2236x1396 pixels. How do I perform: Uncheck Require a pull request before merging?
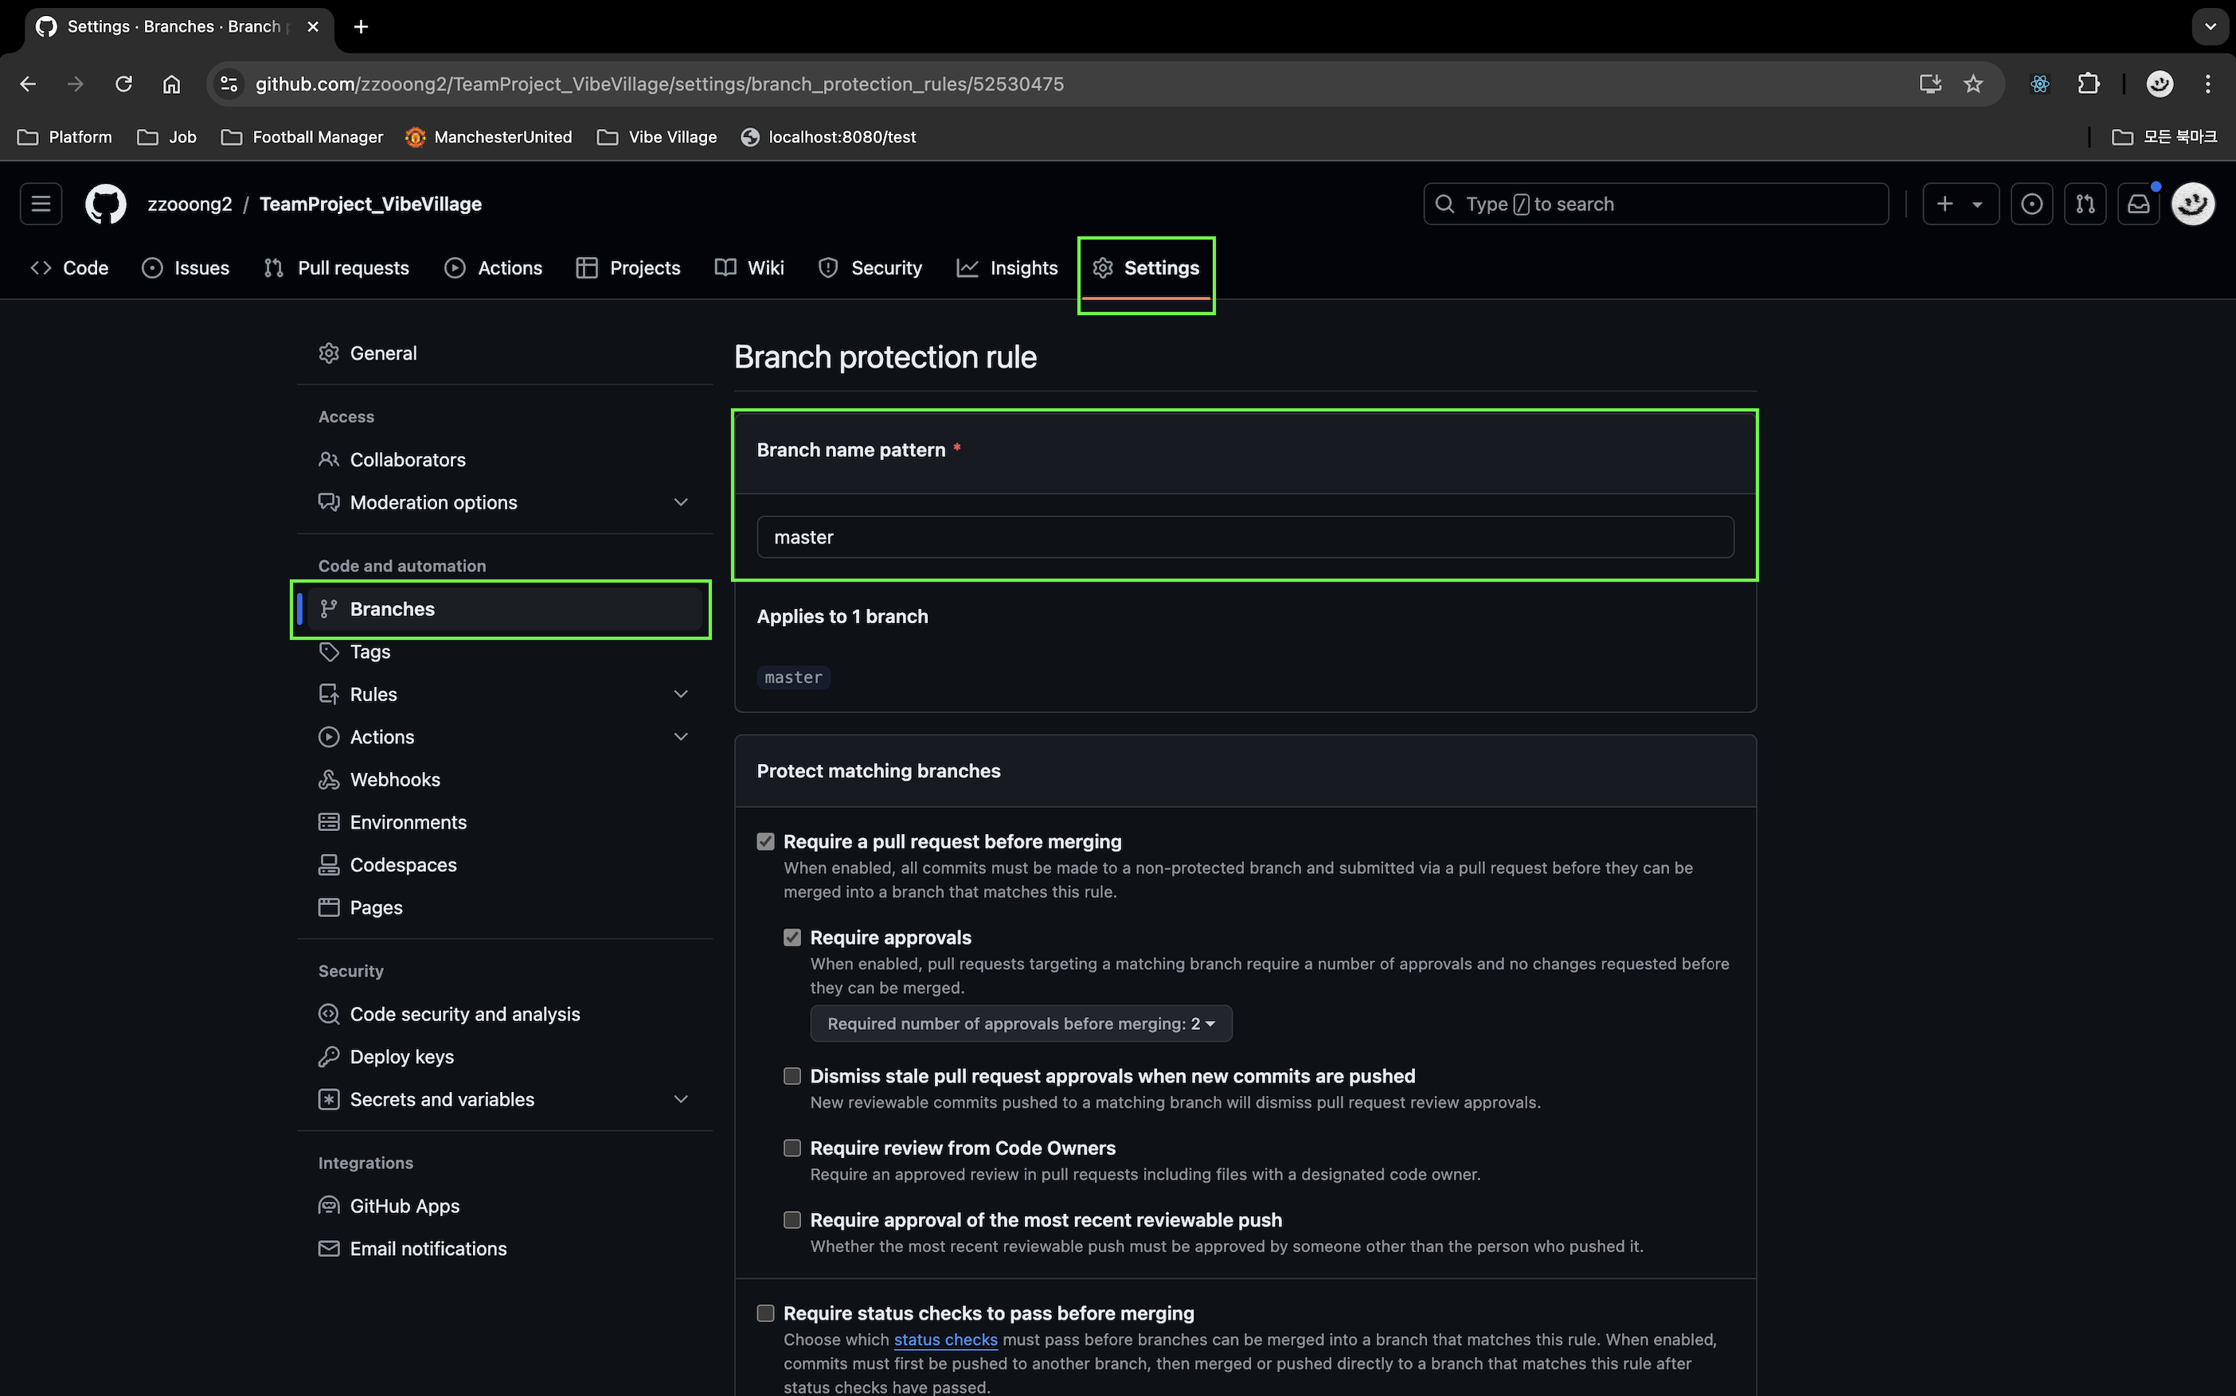click(766, 841)
